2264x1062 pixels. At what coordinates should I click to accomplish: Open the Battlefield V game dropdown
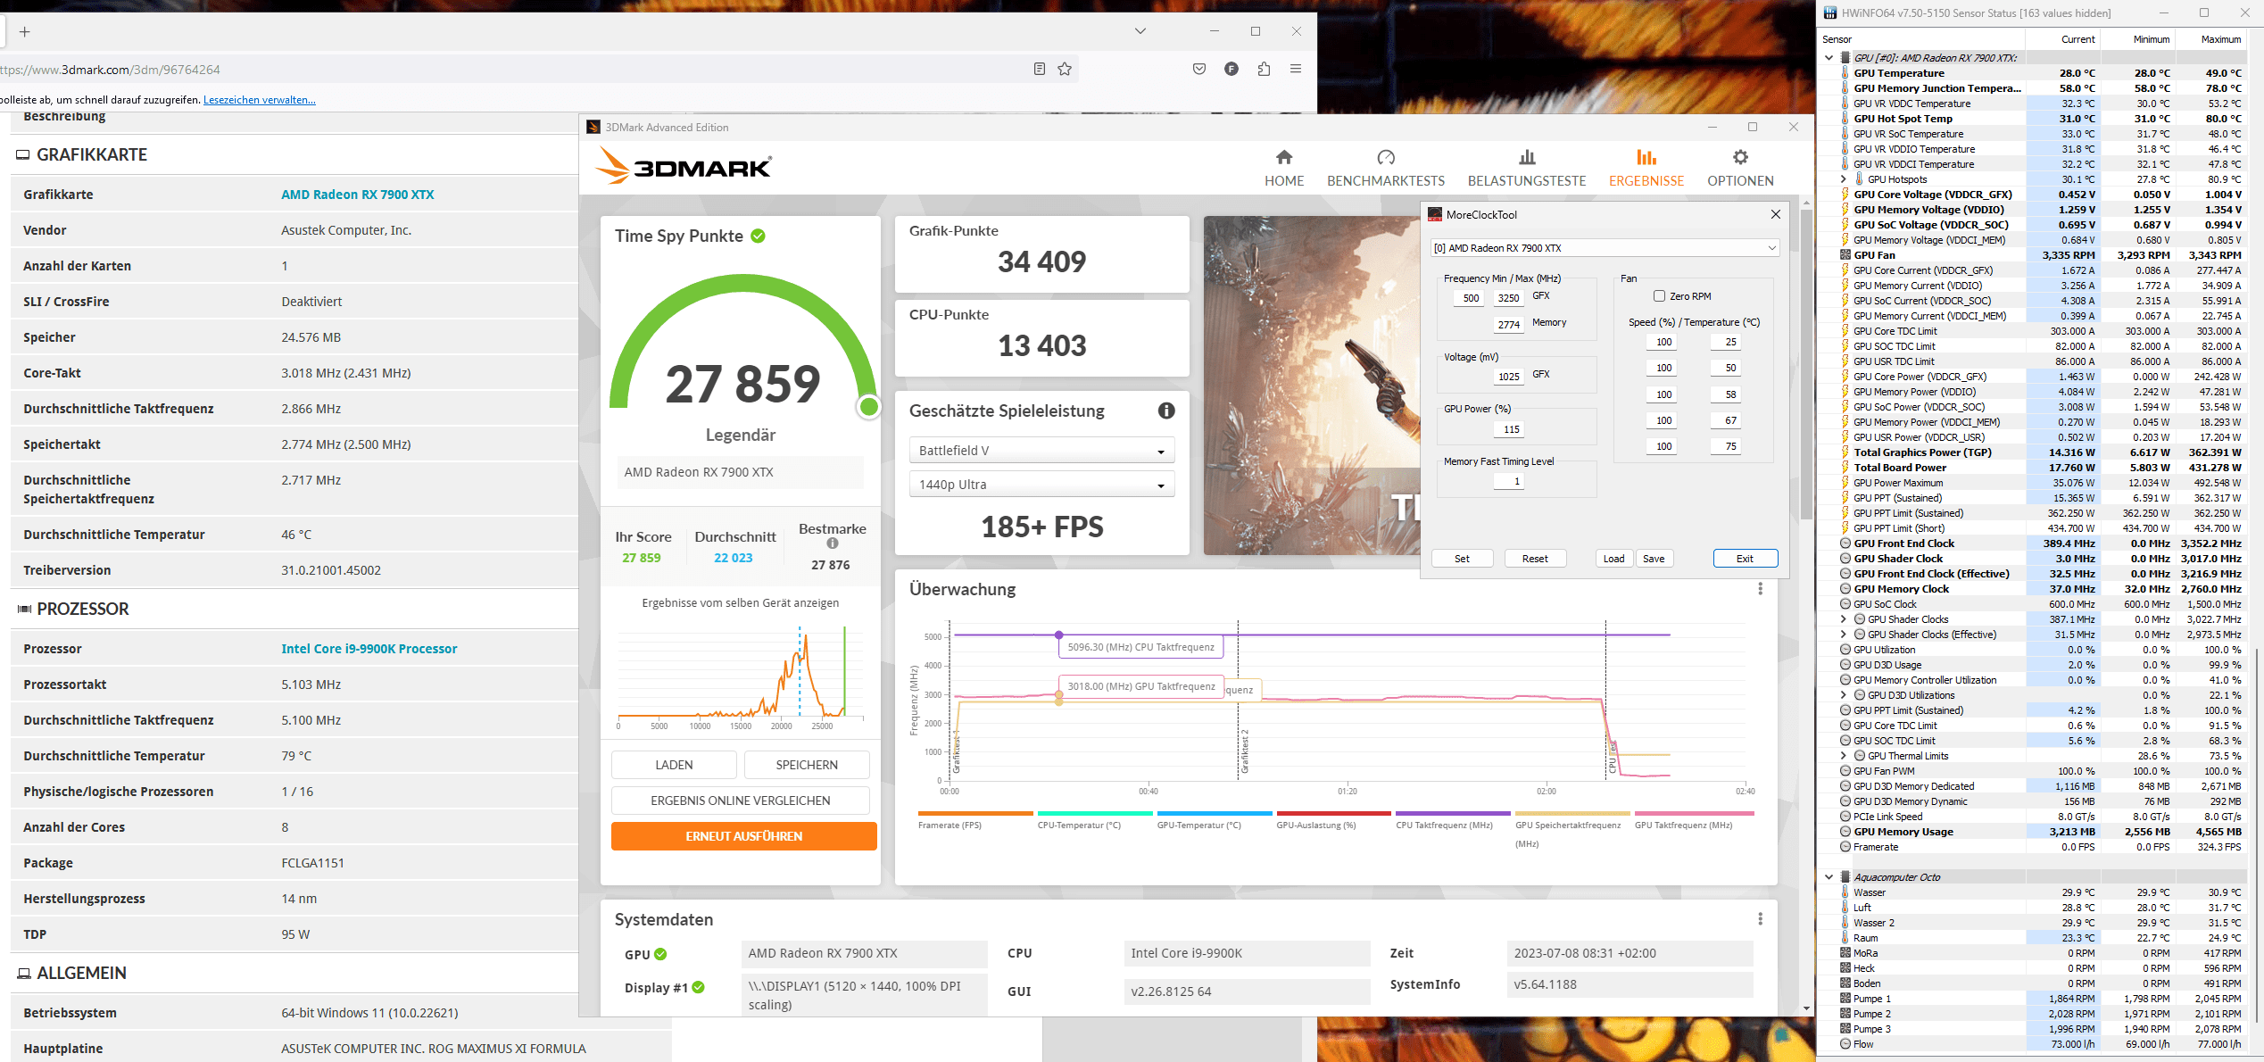pos(1041,451)
